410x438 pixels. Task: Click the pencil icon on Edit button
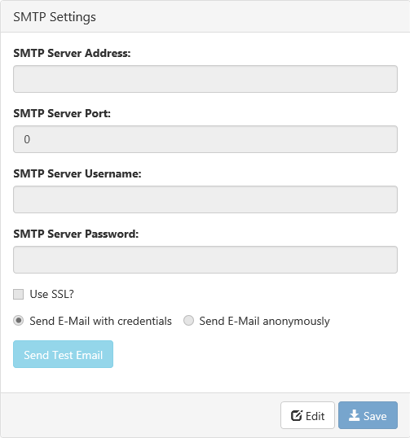(x=297, y=415)
